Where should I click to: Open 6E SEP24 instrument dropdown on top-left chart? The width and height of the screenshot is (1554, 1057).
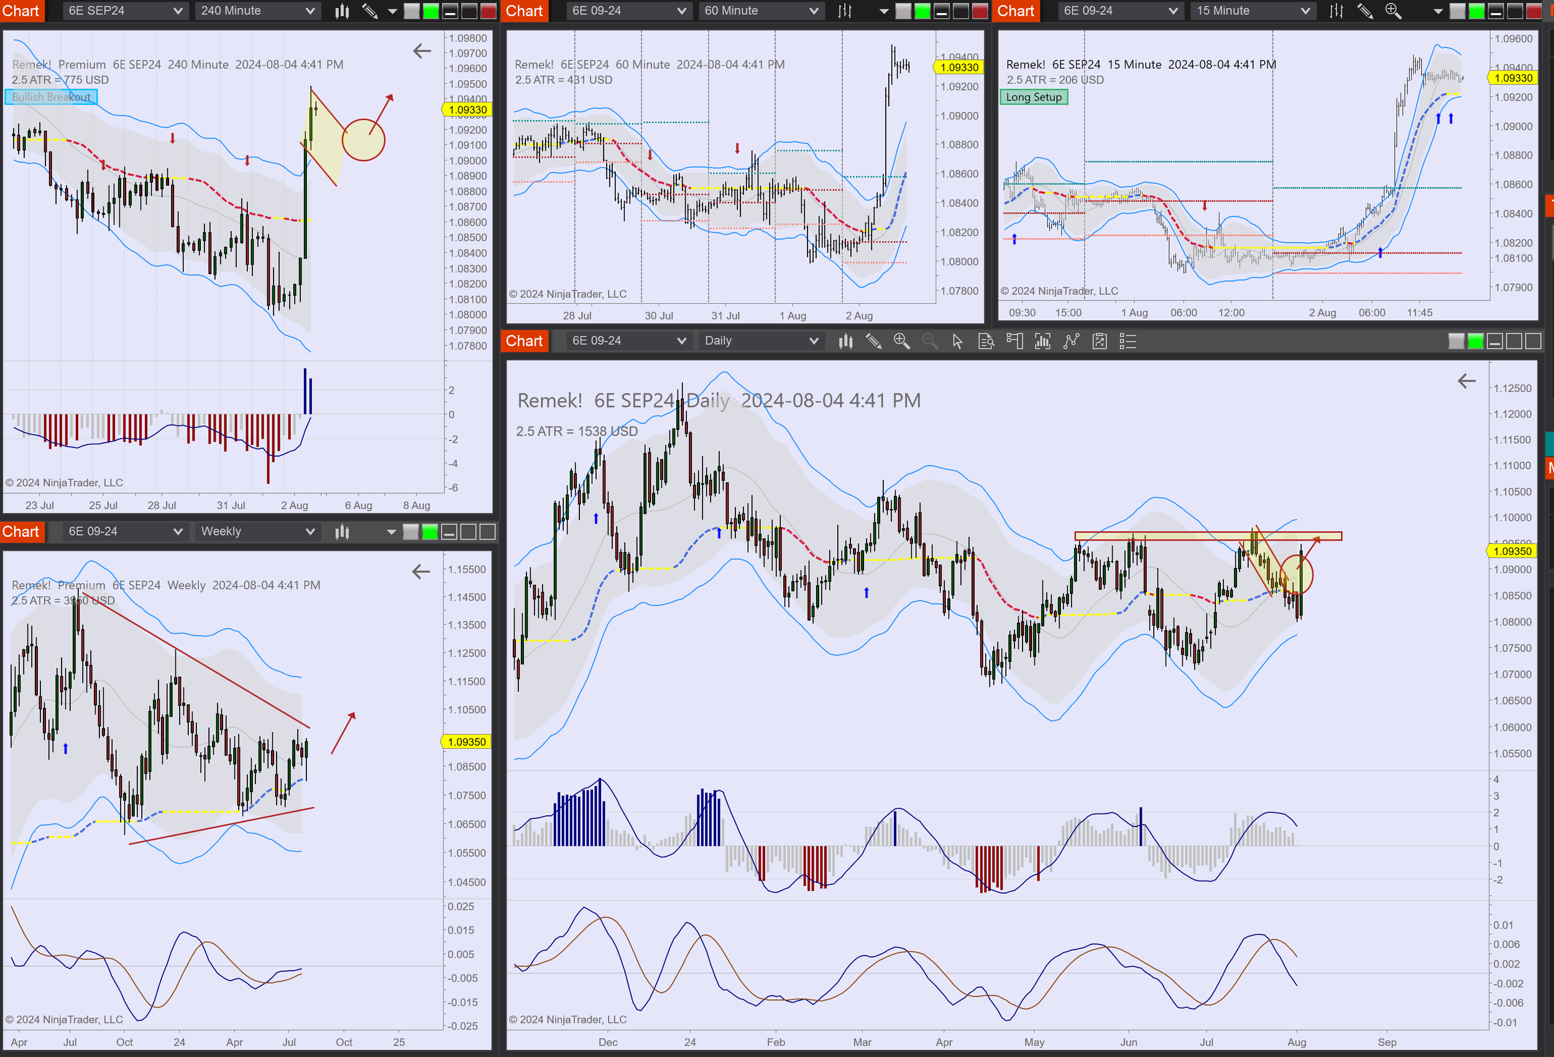click(x=124, y=11)
